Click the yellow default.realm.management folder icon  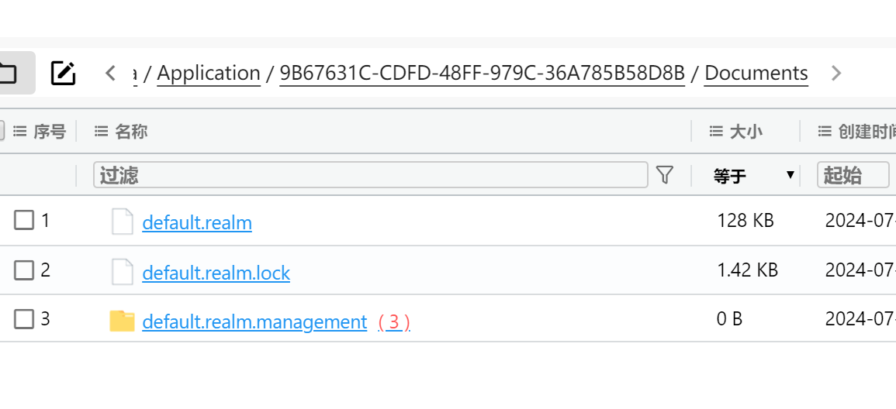click(x=122, y=321)
